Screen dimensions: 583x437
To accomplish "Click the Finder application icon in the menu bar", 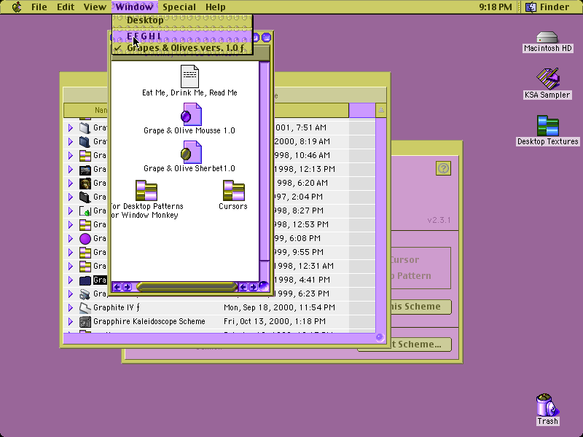I will click(x=531, y=7).
